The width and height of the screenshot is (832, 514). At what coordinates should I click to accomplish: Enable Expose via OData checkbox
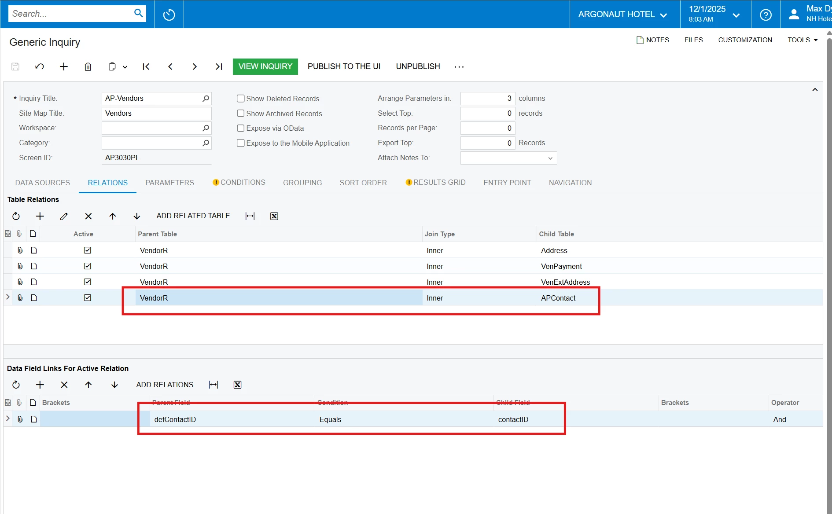pyautogui.click(x=241, y=128)
